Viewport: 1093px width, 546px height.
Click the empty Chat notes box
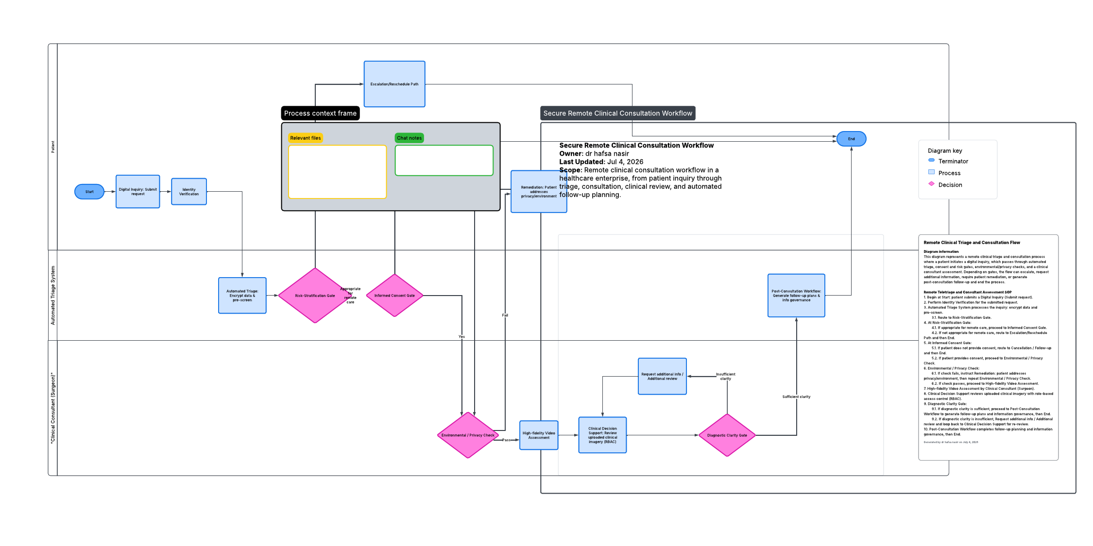[x=444, y=160]
